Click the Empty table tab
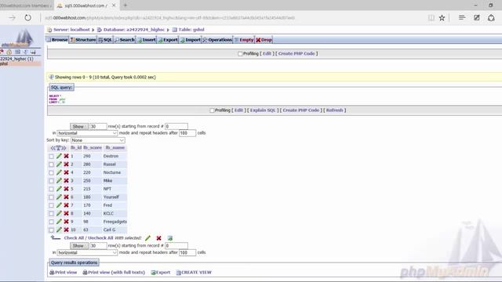This screenshot has height=282, width=502. [244, 40]
